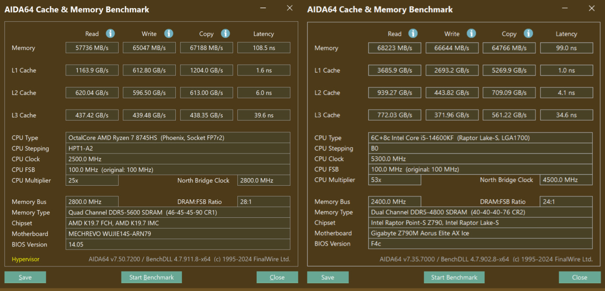This screenshot has width=605, height=291.
Task: Click the AMD Ryzen 7 8745HS CPU type field
Action: click(178, 138)
